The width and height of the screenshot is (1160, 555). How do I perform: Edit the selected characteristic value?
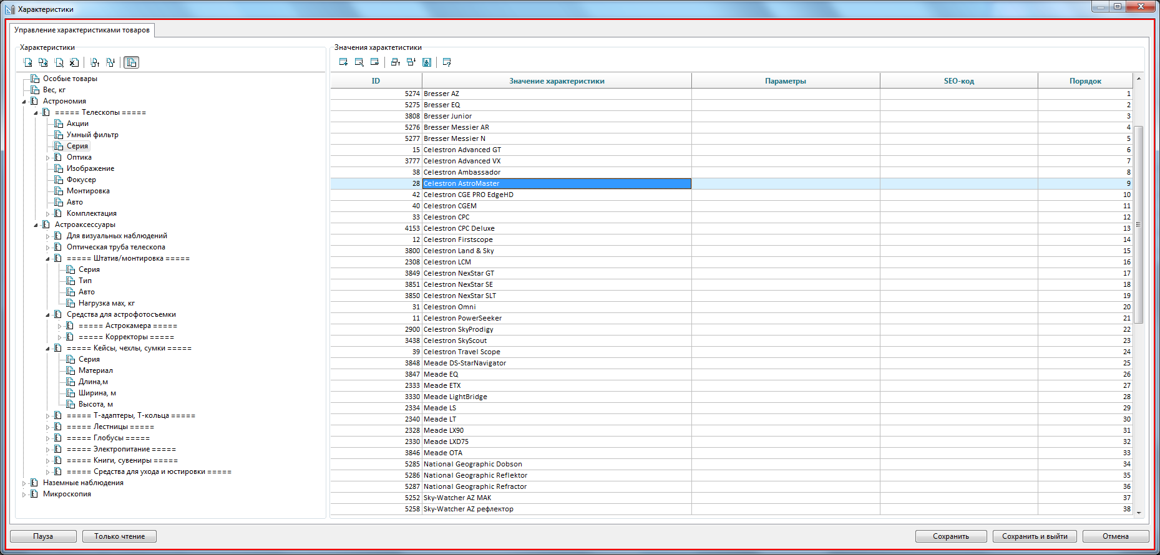[359, 62]
